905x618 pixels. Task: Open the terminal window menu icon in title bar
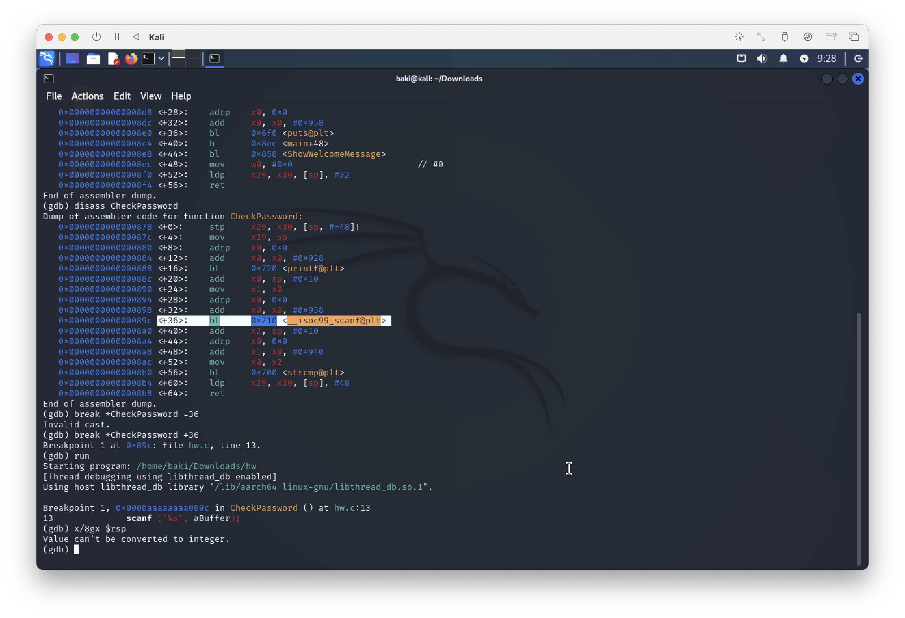tap(49, 79)
